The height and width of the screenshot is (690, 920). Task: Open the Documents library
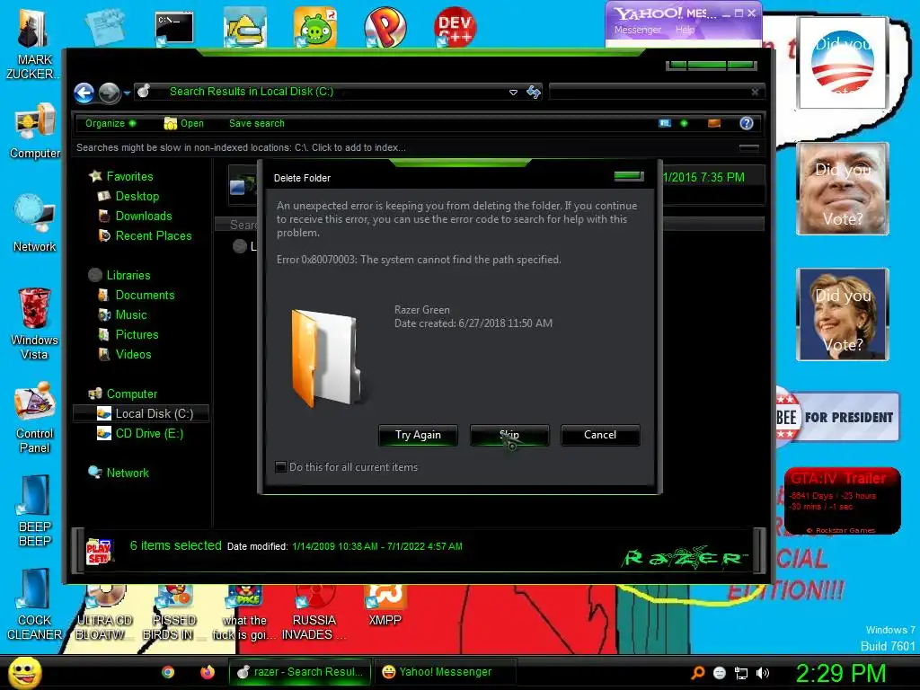[145, 295]
